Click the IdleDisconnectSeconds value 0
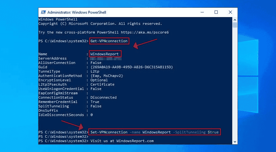276x152 pixels. [x=91, y=115]
